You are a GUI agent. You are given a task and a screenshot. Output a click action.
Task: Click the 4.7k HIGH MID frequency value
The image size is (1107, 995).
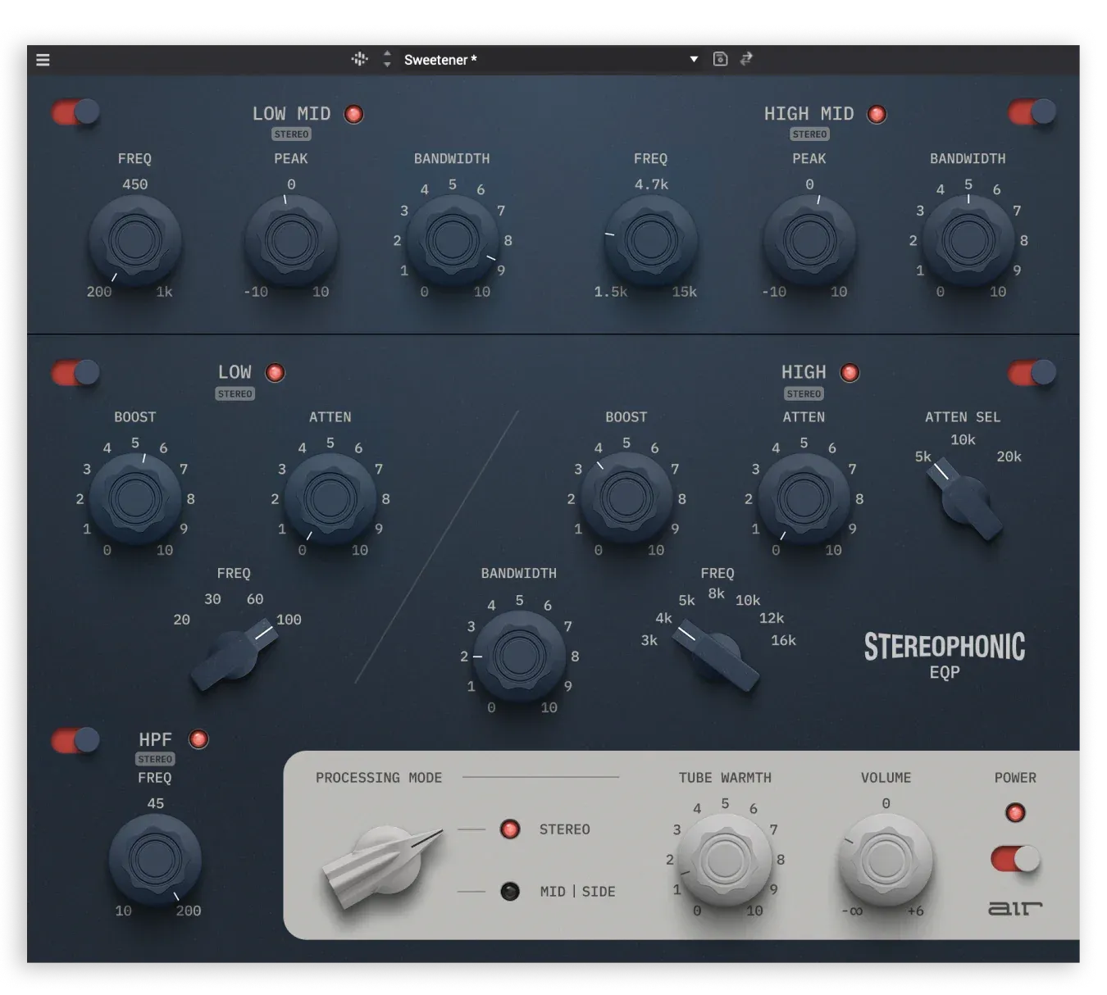coord(651,184)
